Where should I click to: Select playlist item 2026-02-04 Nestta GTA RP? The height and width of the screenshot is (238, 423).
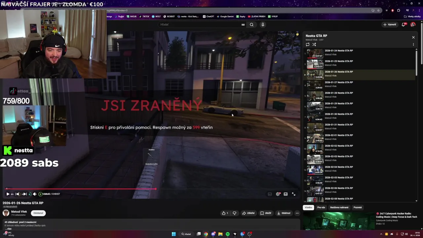click(360, 170)
